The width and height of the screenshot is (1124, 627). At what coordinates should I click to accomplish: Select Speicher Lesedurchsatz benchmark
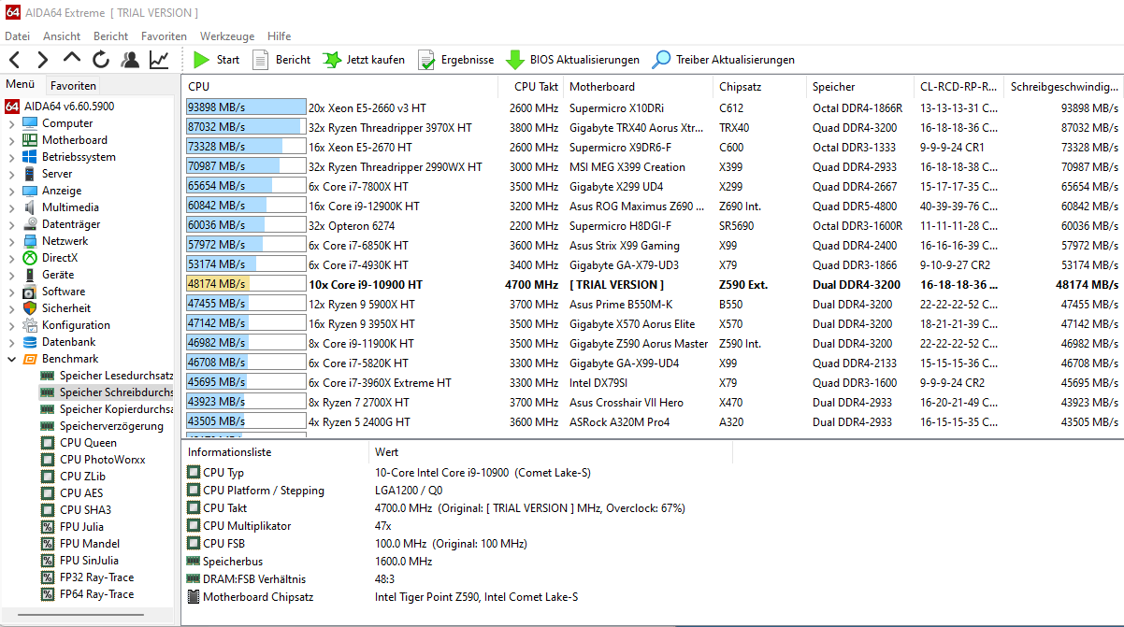tap(107, 376)
